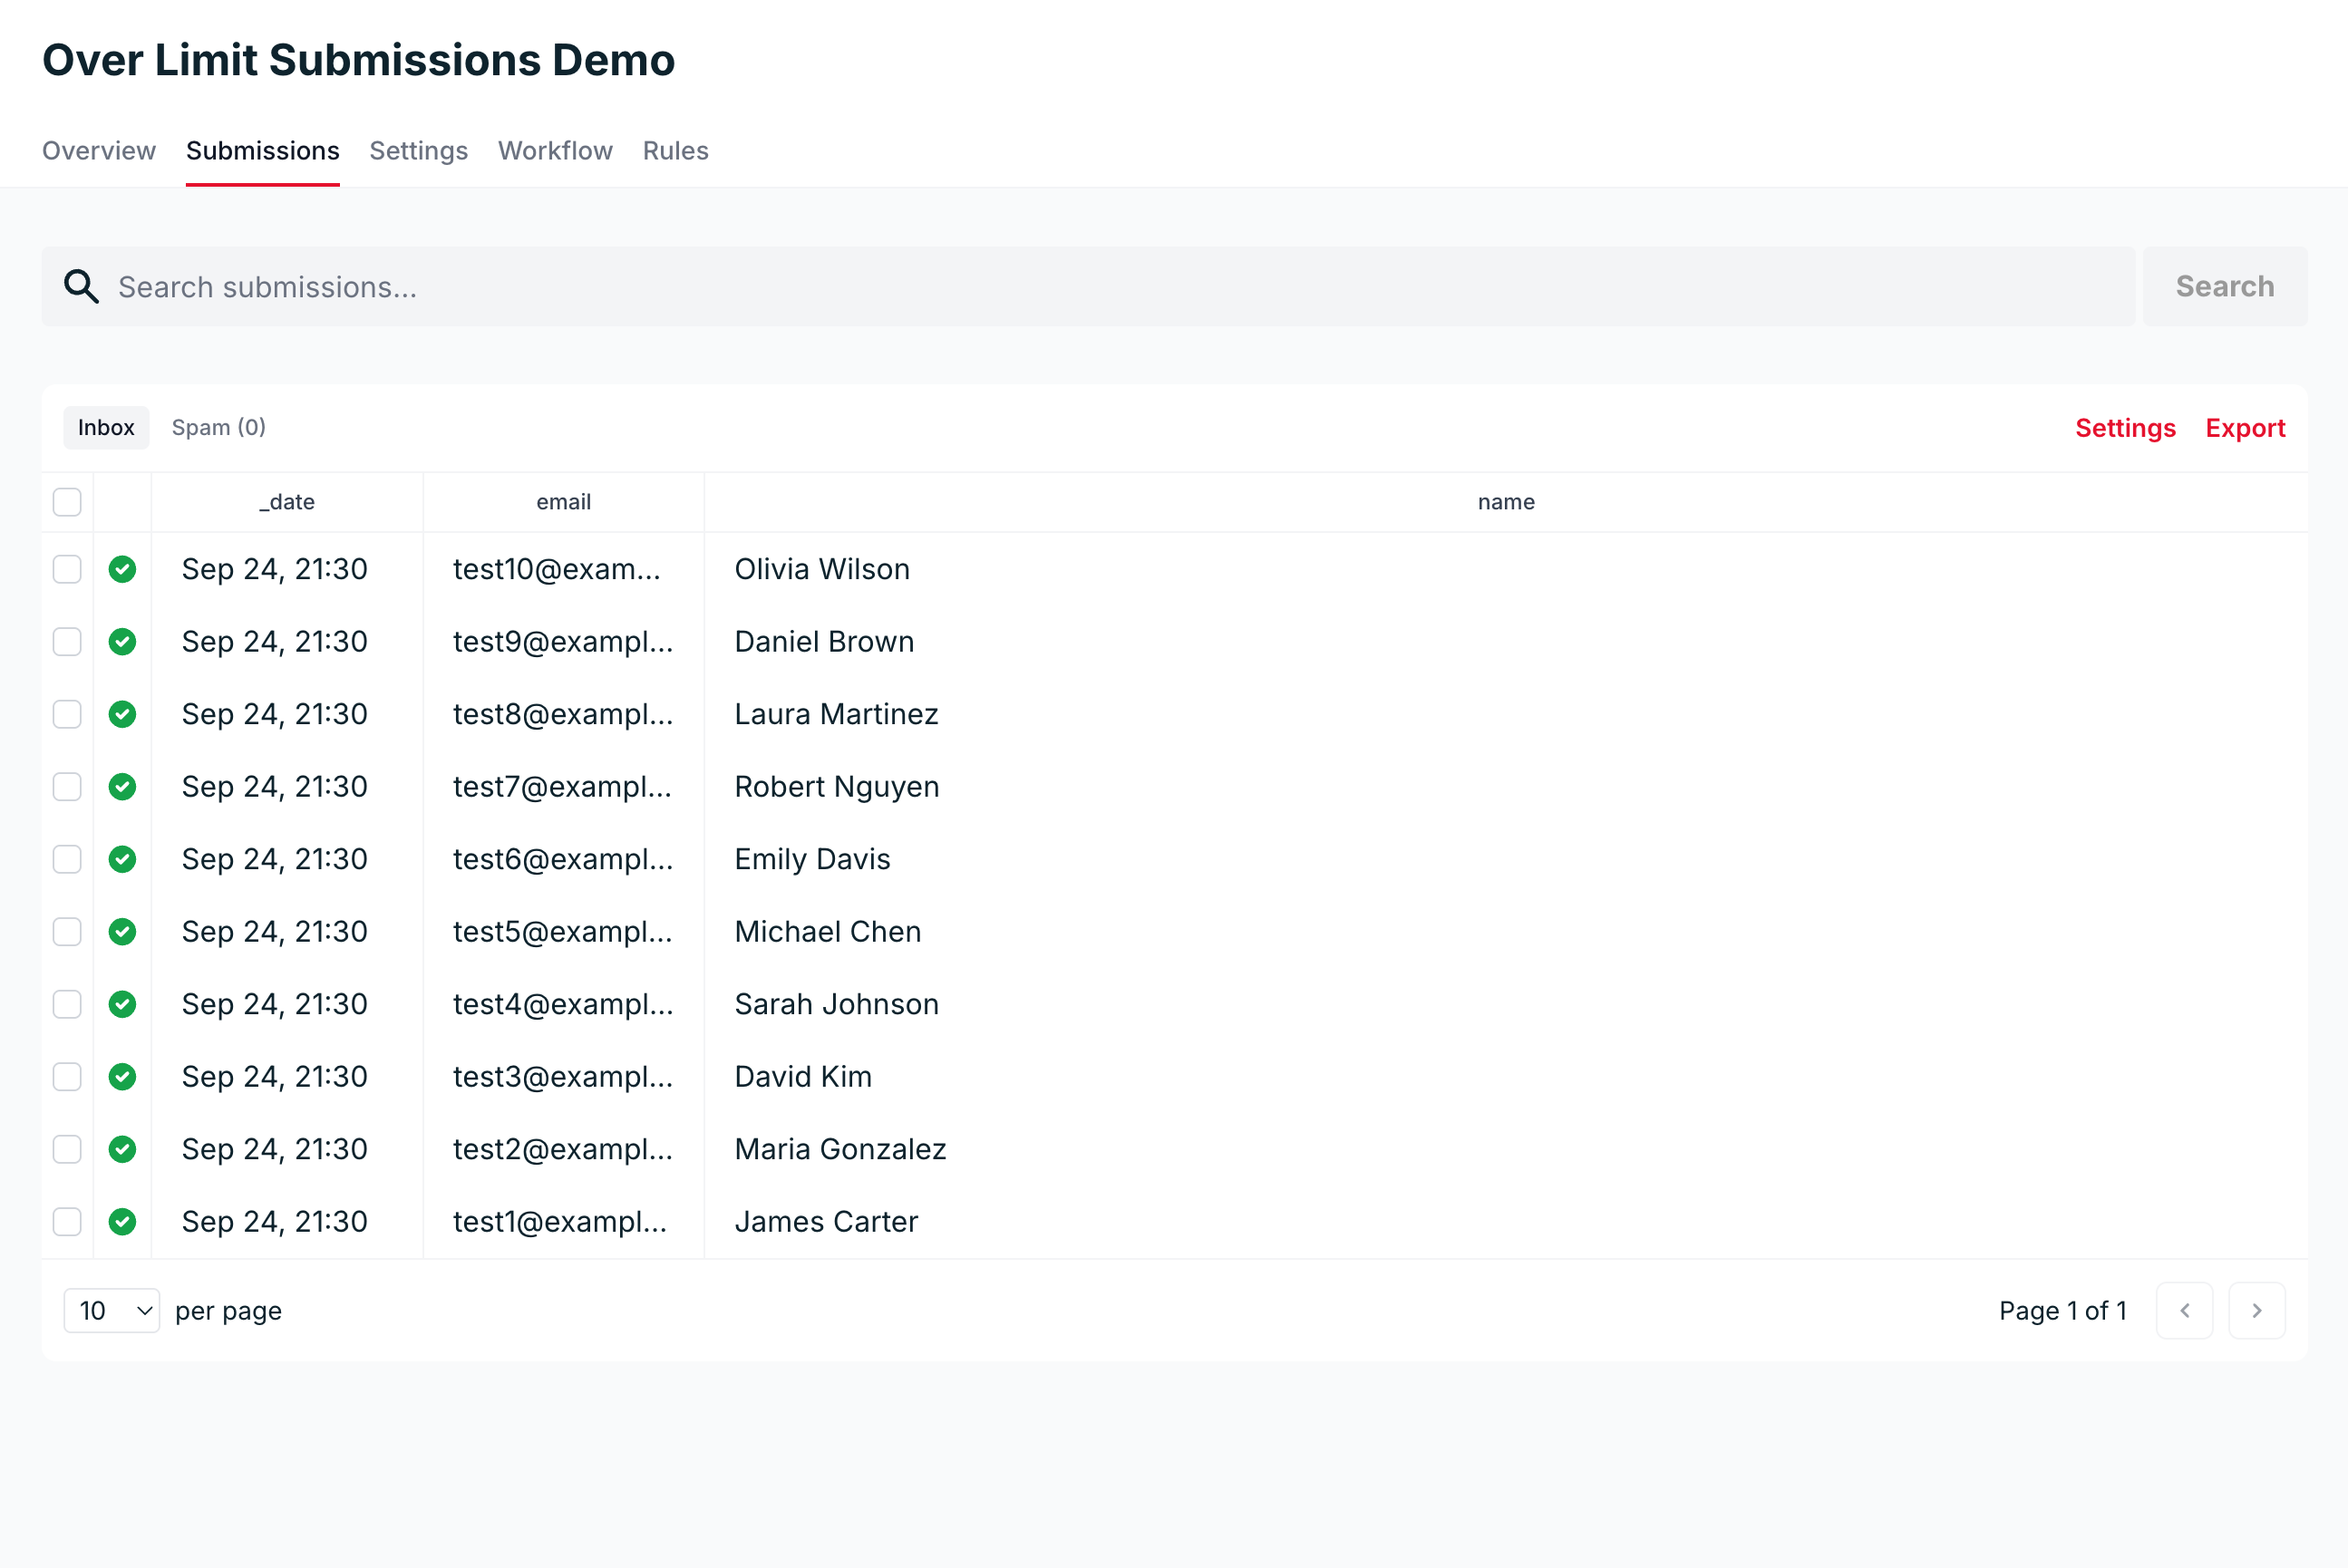Viewport: 2348px width, 1568px height.
Task: Click the email column header
Action: click(564, 502)
